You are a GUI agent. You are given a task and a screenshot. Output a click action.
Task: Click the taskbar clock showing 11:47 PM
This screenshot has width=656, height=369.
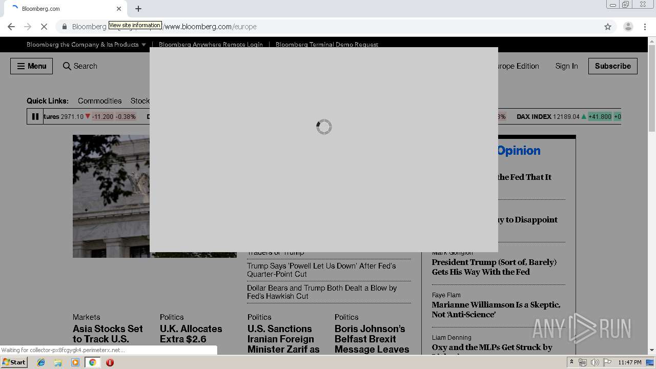click(x=630, y=362)
